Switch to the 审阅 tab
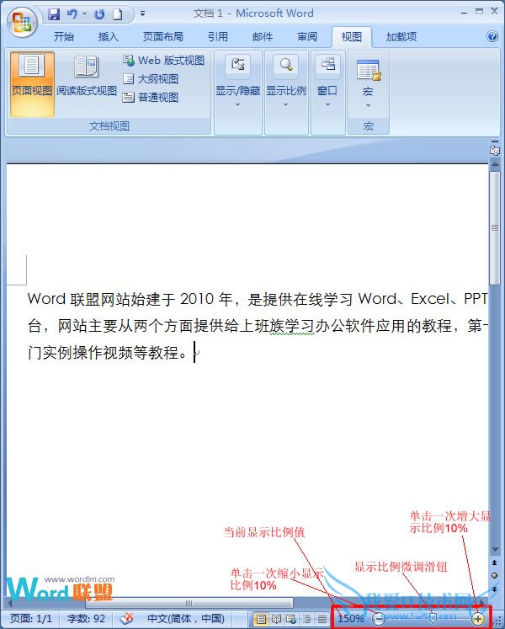Screen dimensions: 505x629 tap(307, 37)
